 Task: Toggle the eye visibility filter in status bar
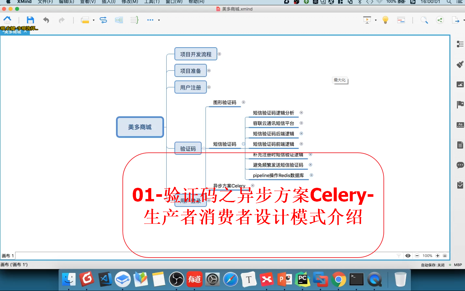(x=408, y=256)
